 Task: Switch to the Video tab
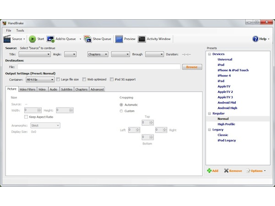(x=42, y=89)
